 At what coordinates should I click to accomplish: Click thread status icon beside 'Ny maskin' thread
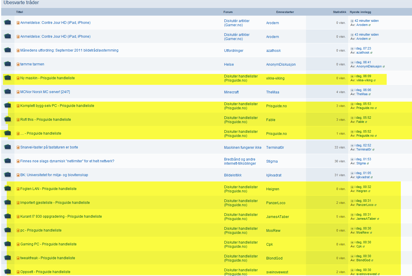8,78
